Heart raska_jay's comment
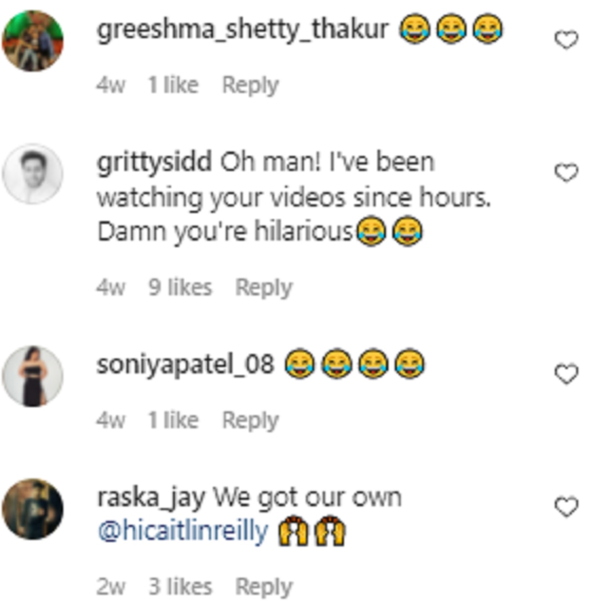This screenshot has width=593, height=603. click(566, 507)
